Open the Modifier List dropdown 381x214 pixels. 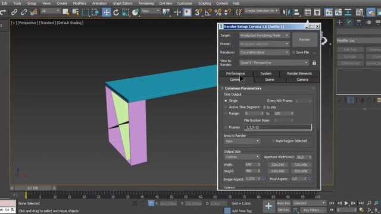click(358, 40)
